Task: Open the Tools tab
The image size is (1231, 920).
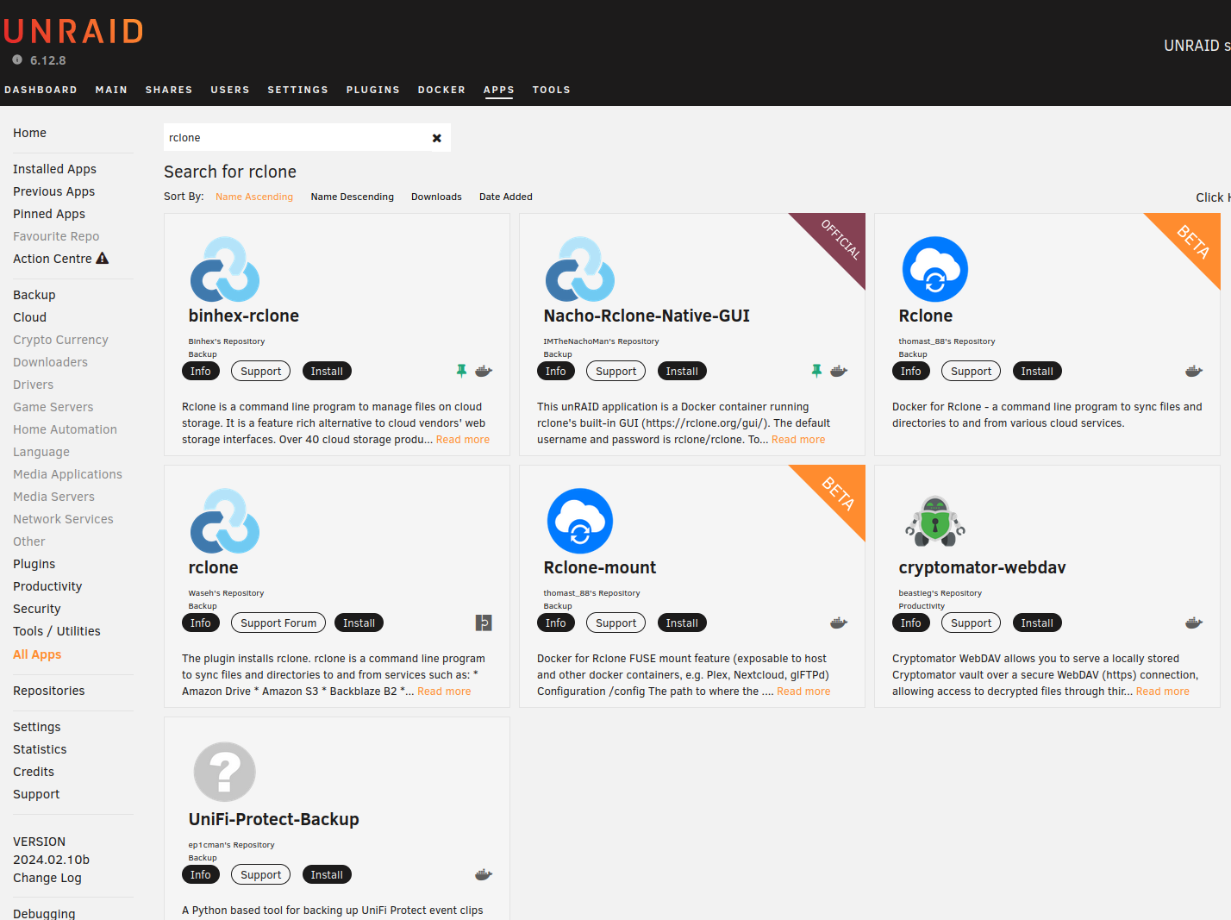Action: coord(551,90)
